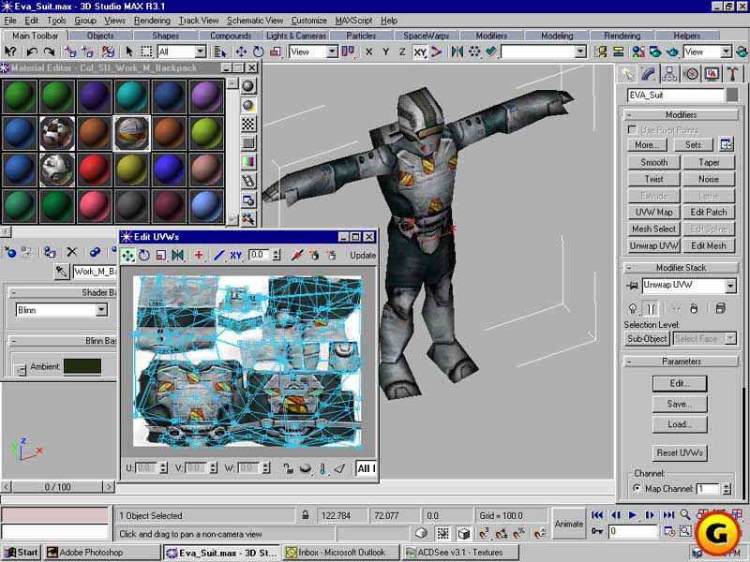Screen dimensions: 750x562
Task: Click the UVW Map modifier button
Action: click(653, 213)
